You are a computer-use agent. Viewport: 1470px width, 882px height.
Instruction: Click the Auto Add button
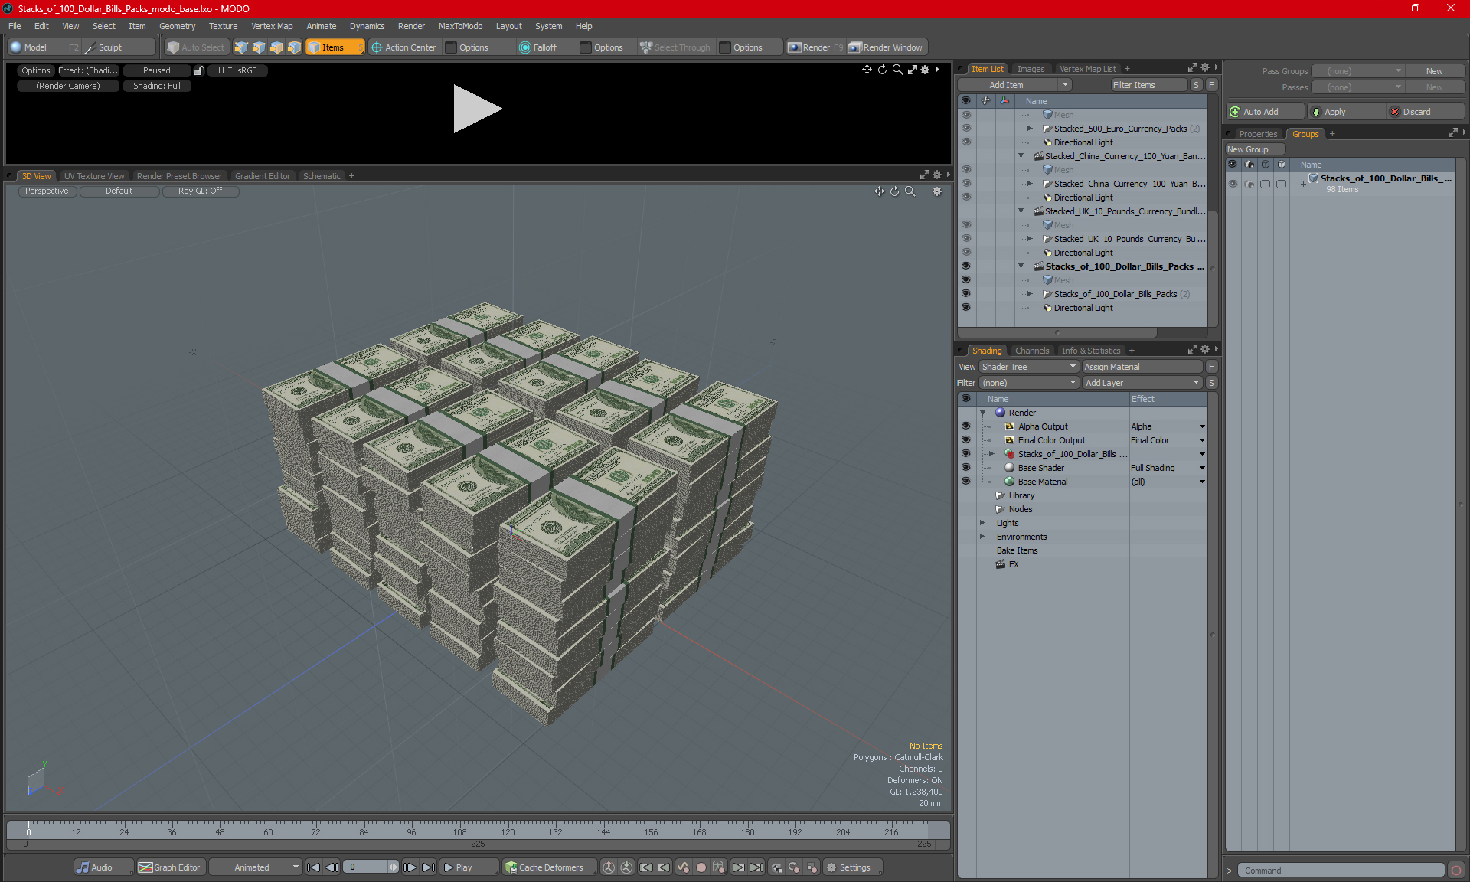[1265, 112]
